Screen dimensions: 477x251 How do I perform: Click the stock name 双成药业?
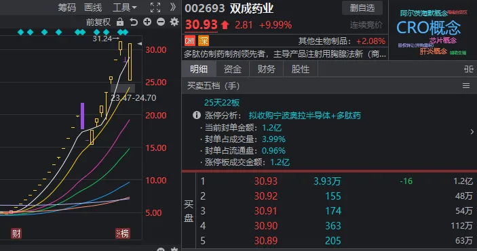252,9
